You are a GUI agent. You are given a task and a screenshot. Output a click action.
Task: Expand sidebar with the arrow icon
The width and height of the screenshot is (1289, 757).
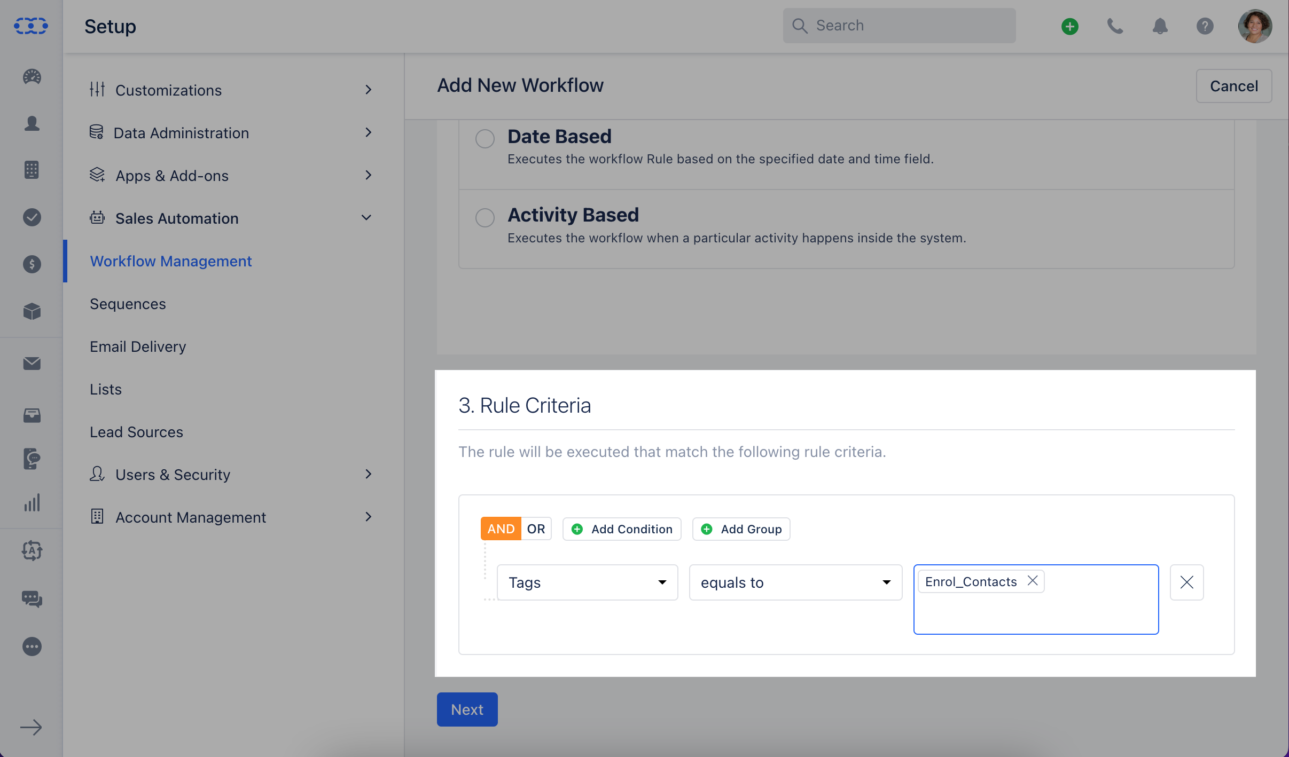pos(31,727)
